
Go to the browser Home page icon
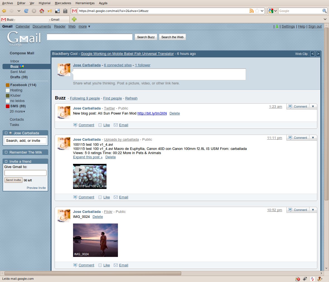(x=42, y=11)
